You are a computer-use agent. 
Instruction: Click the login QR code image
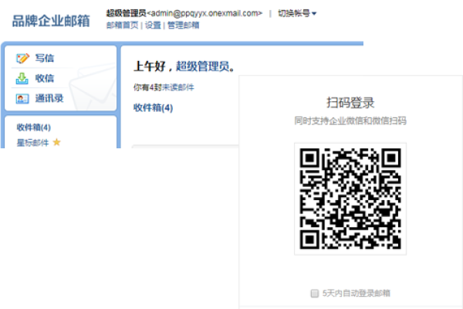tap(350, 199)
